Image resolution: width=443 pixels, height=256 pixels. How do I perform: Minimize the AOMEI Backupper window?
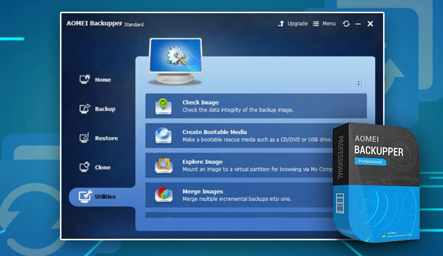click(358, 24)
